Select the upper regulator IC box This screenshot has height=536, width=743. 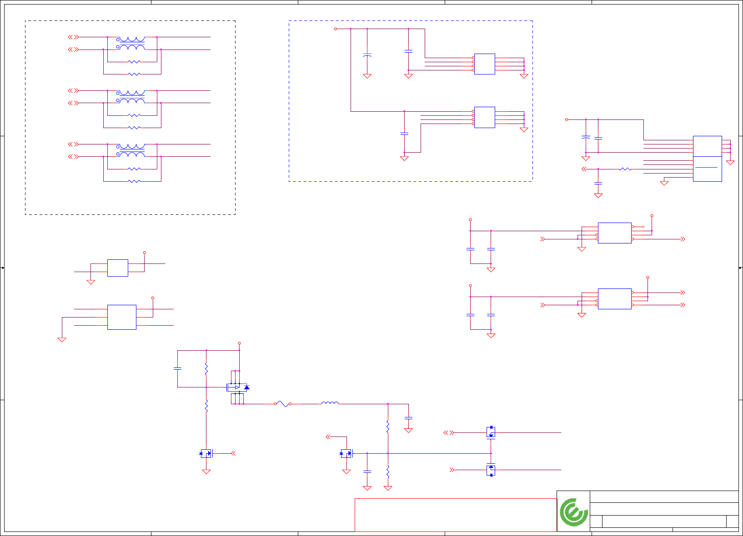(x=615, y=233)
